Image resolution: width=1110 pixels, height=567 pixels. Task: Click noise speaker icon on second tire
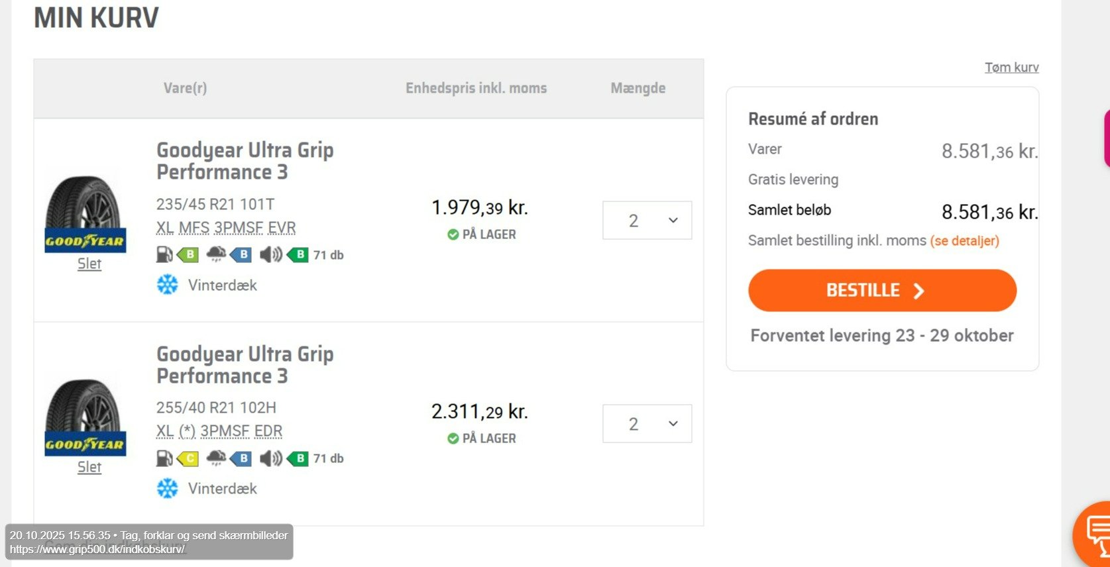(270, 458)
